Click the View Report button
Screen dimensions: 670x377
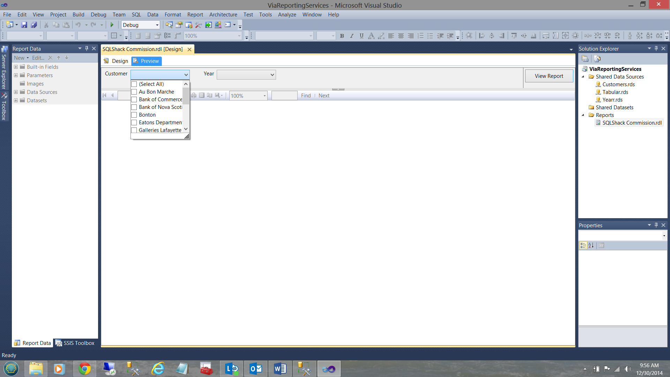pos(549,76)
